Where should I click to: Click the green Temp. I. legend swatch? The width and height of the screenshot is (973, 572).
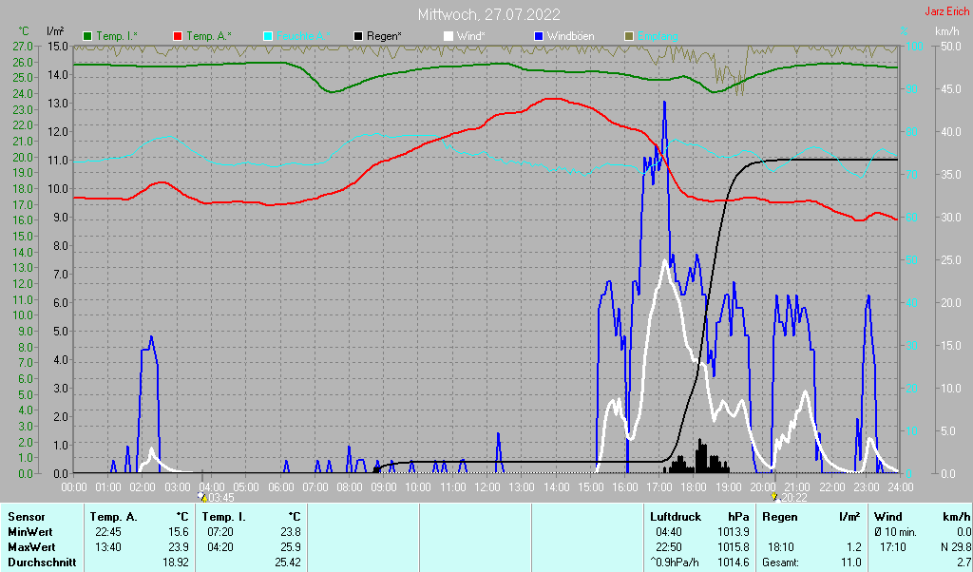[x=88, y=36]
